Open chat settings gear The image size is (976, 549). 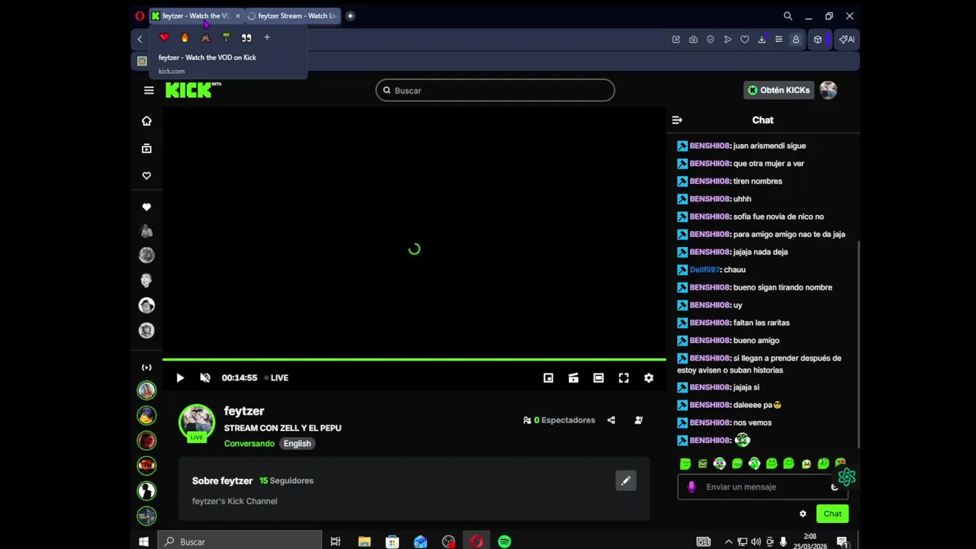[803, 514]
